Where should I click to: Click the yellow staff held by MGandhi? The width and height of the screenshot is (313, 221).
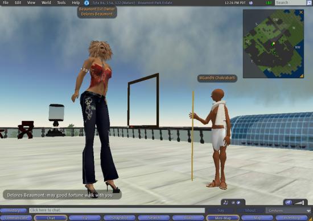(x=192, y=136)
